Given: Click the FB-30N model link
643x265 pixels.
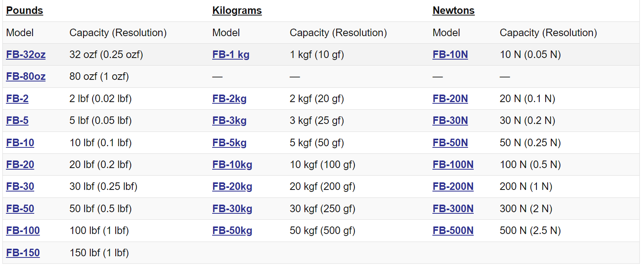Looking at the screenshot, I should click(x=450, y=120).
